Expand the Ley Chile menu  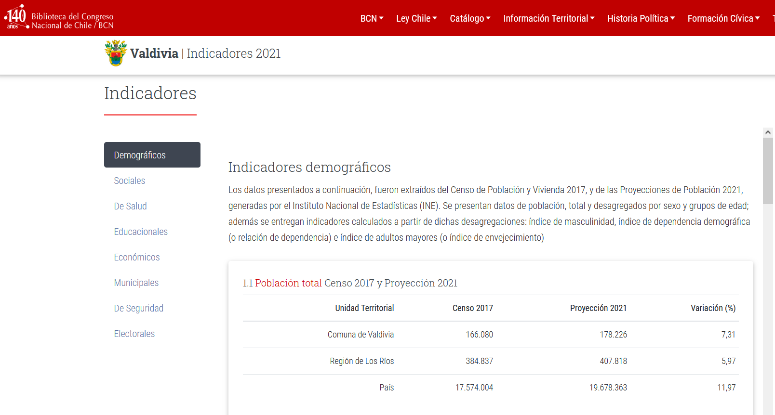[416, 18]
